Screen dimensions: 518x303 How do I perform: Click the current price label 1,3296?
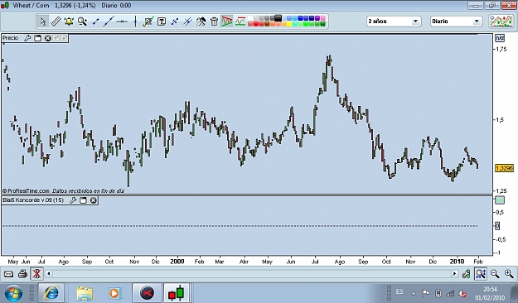(x=504, y=168)
